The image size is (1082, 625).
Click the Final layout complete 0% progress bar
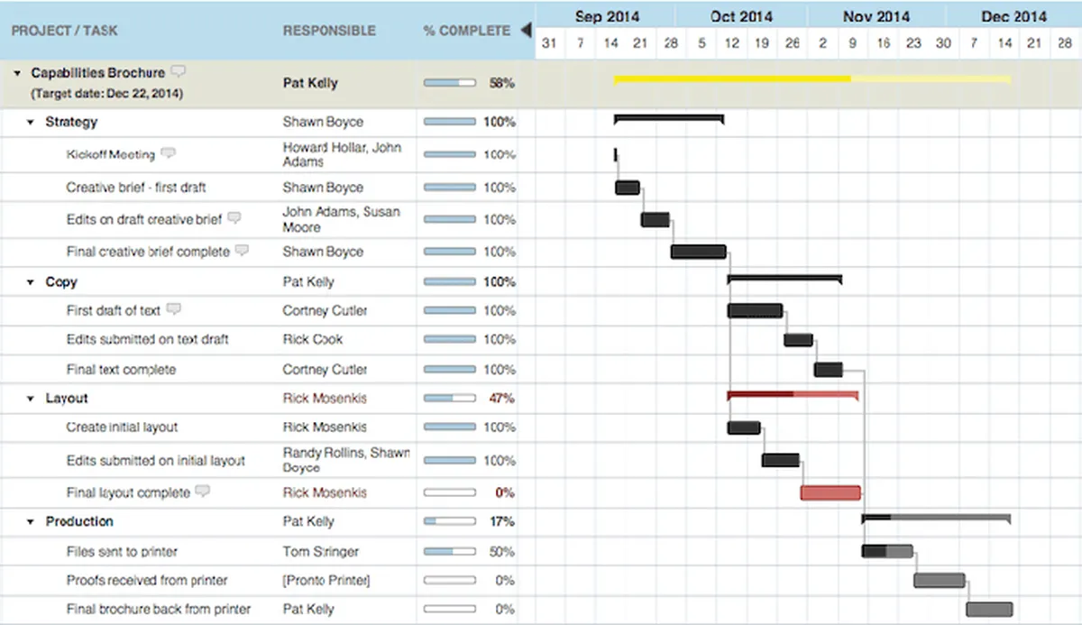(449, 492)
